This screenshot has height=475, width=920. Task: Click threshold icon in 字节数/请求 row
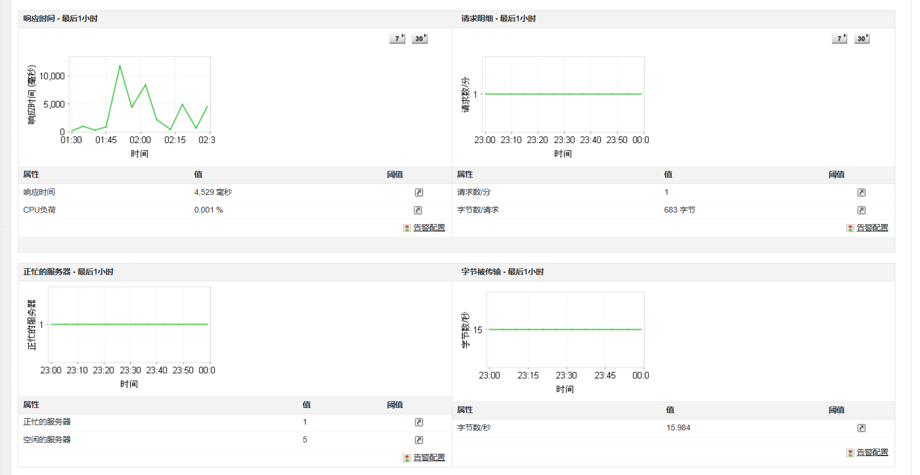point(862,210)
